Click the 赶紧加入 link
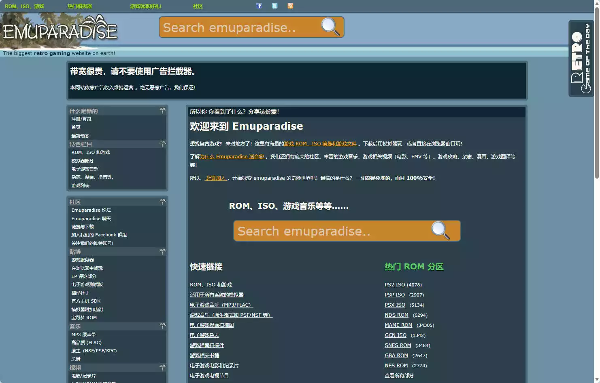Viewport: 600px width, 383px height. tap(216, 178)
